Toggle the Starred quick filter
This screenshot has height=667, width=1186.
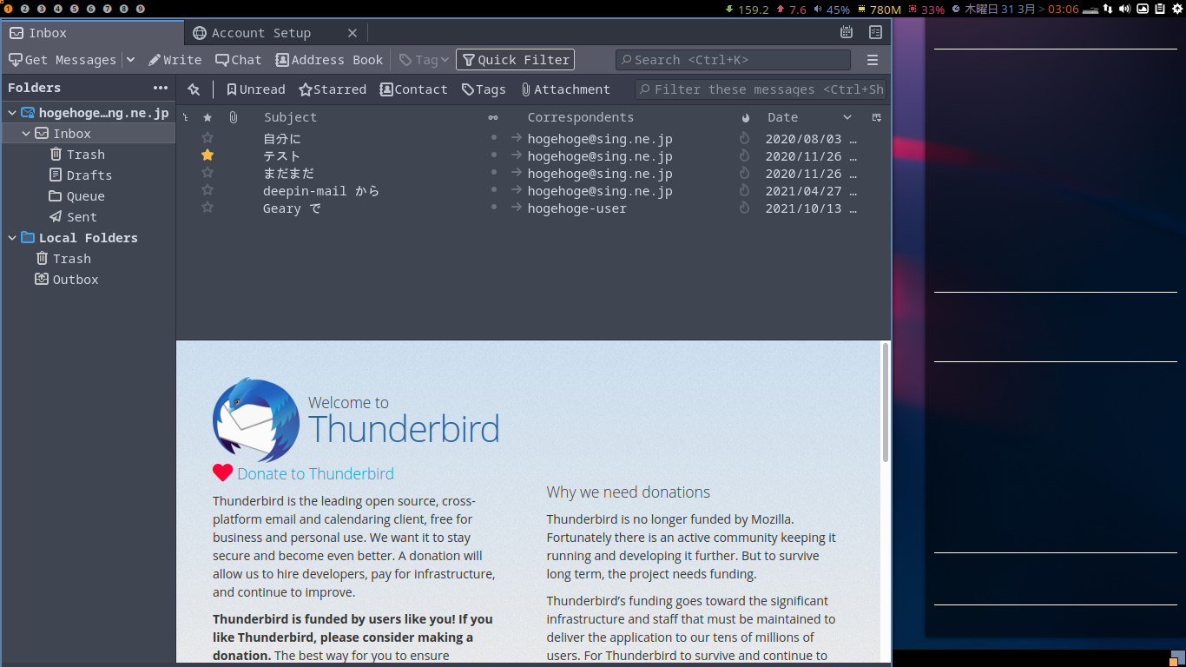pos(333,89)
